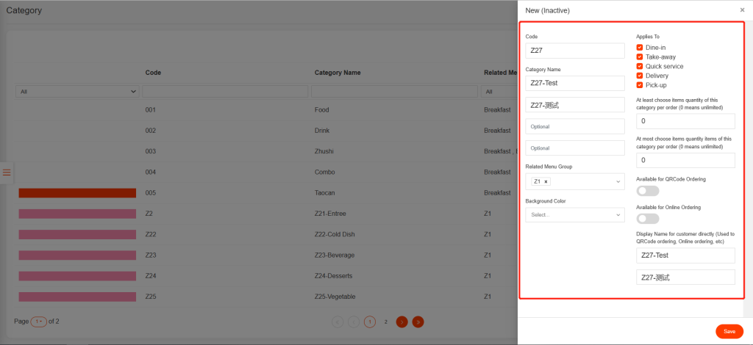Viewport: 753px width, 345px height.
Task: Remove the Z1 tag from Related Menu Group
Action: [546, 181]
